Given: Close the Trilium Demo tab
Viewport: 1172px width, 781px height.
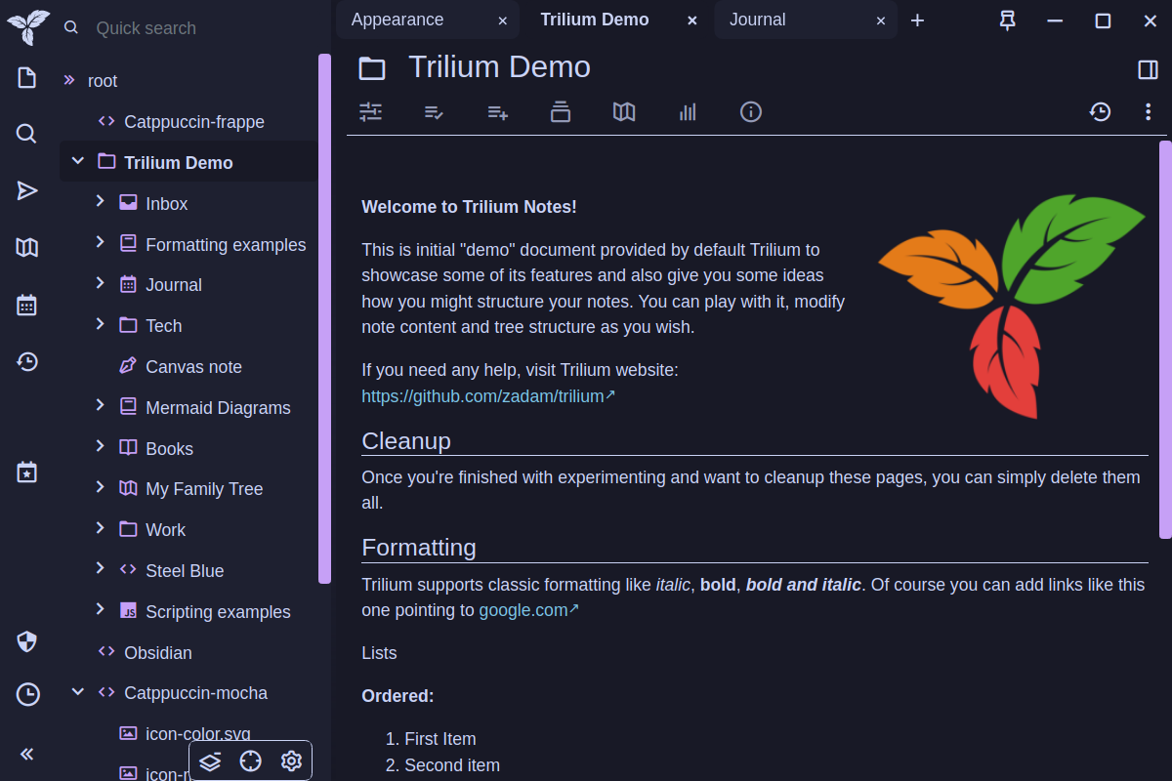Looking at the screenshot, I should pos(691,21).
